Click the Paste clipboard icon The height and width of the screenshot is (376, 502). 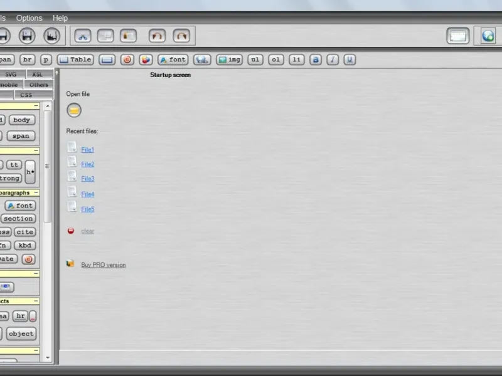pos(128,36)
